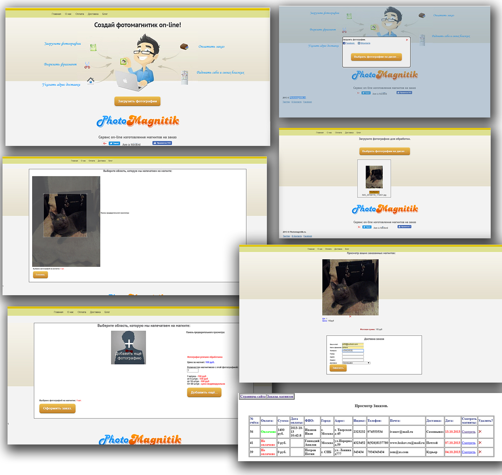Click the Google+ share button on the home page
This screenshot has height=475, width=502.
click(x=105, y=143)
